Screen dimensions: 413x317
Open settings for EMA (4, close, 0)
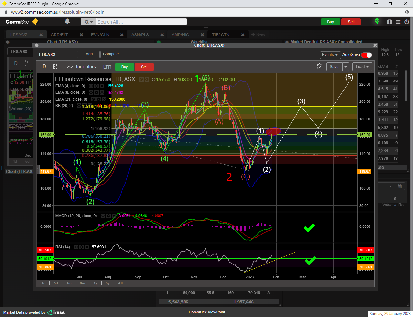point(96,86)
